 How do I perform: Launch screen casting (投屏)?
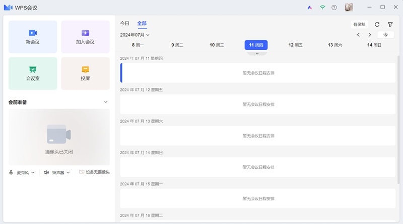point(85,73)
